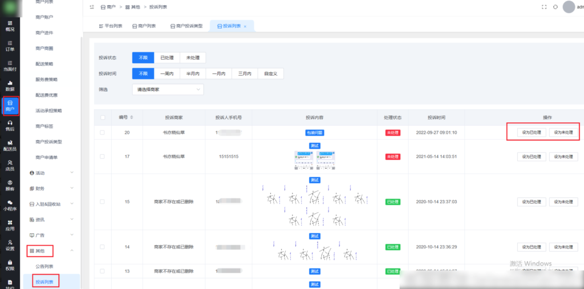Image resolution: width=584 pixels, height=289 pixels.
Task: Open 售后 after-sales headset icon
Action: tap(10, 125)
